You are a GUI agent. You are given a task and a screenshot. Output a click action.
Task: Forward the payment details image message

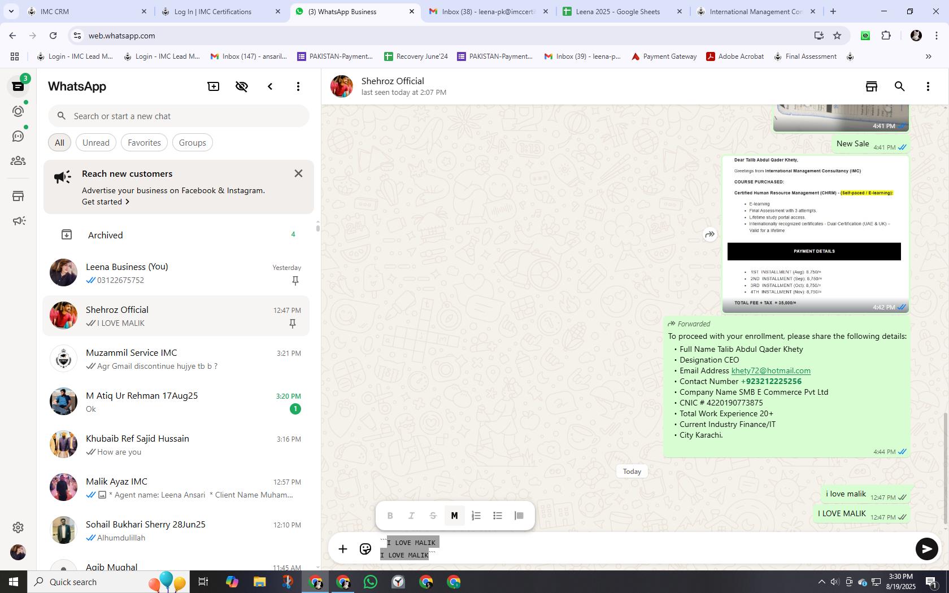[x=710, y=234]
